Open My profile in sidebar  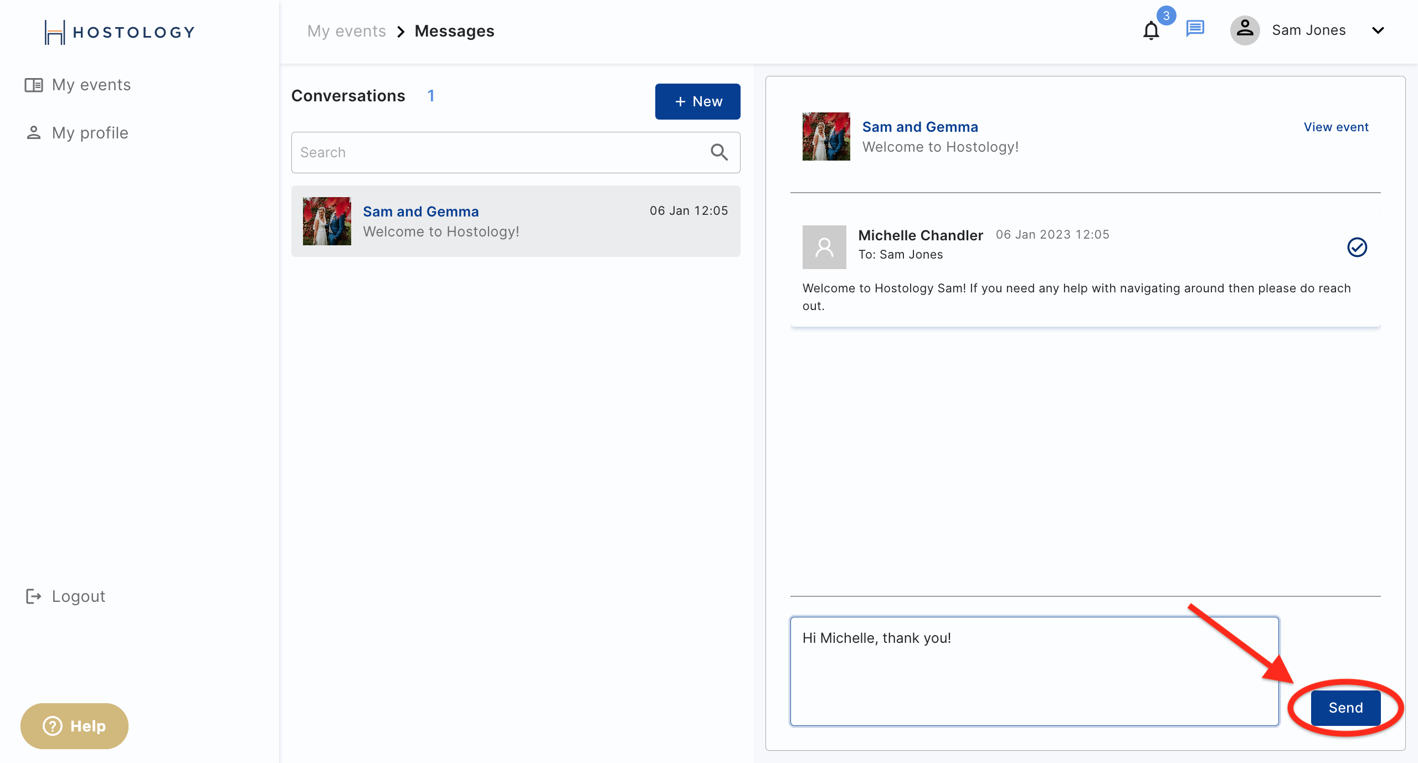[x=76, y=133]
